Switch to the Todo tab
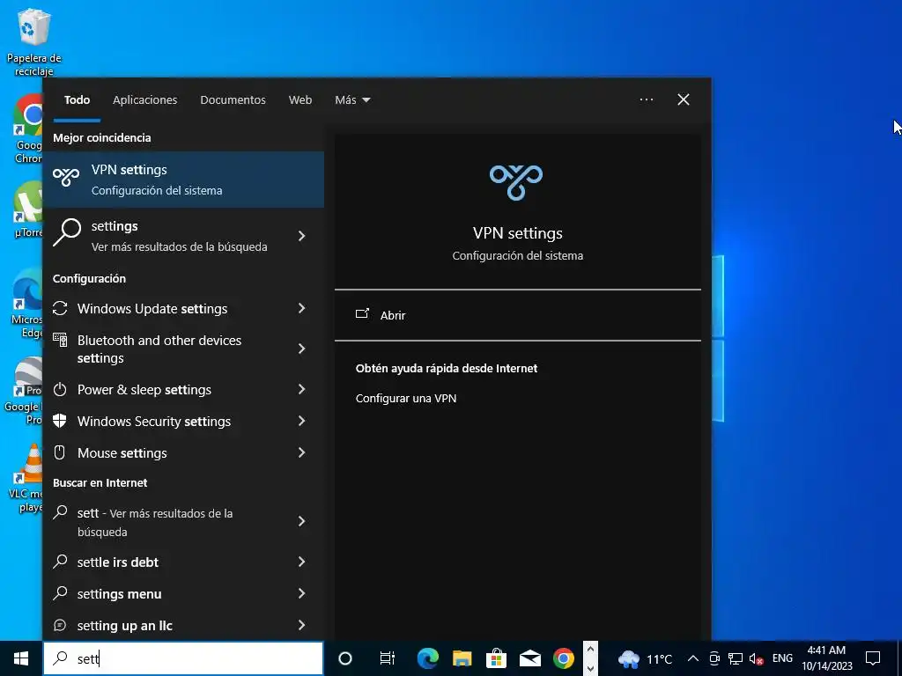 (x=78, y=100)
